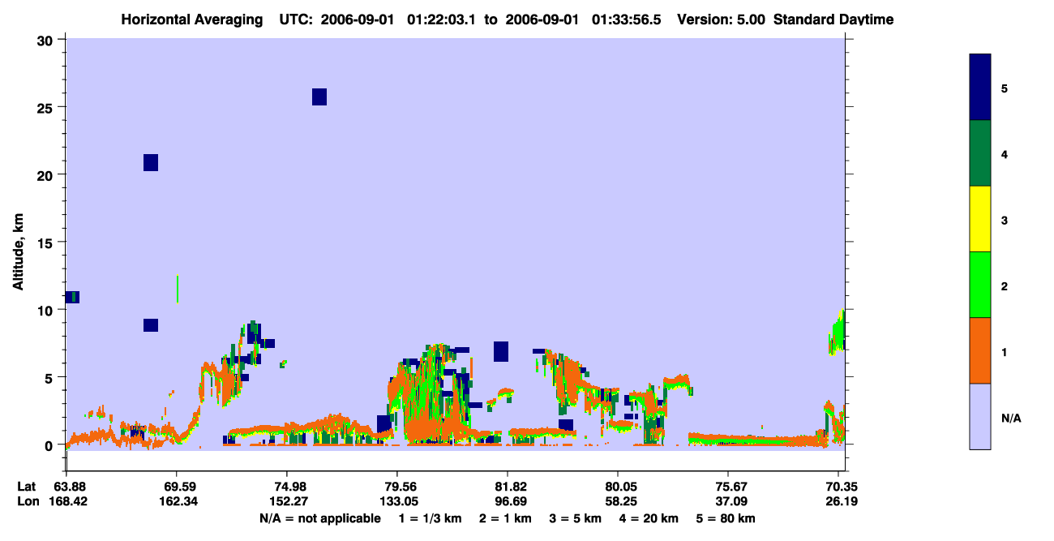Click the '15' altitude tick label
Viewport: 1054px width, 541px height.
point(45,243)
